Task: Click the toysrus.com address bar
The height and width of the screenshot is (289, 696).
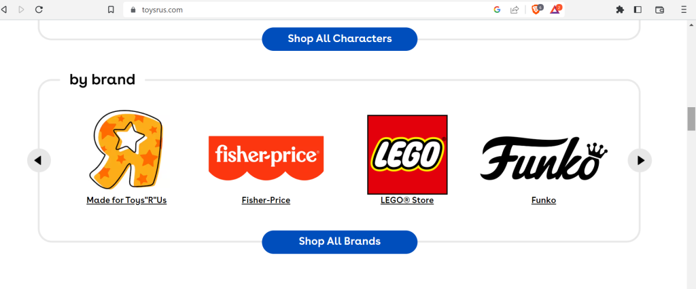Action: click(x=307, y=9)
